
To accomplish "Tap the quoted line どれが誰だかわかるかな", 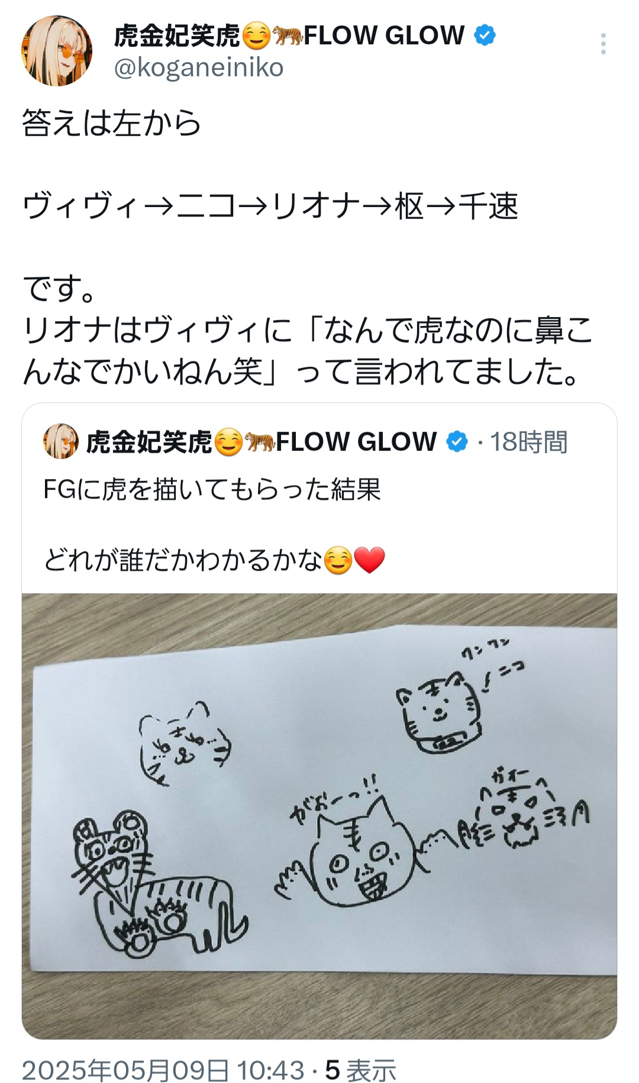I will tap(183, 560).
